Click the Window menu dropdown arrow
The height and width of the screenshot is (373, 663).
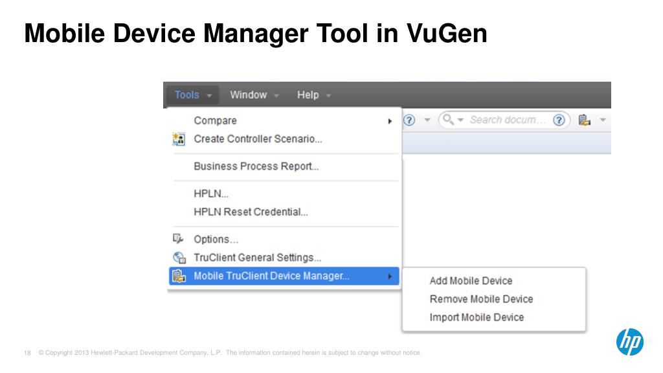276,96
